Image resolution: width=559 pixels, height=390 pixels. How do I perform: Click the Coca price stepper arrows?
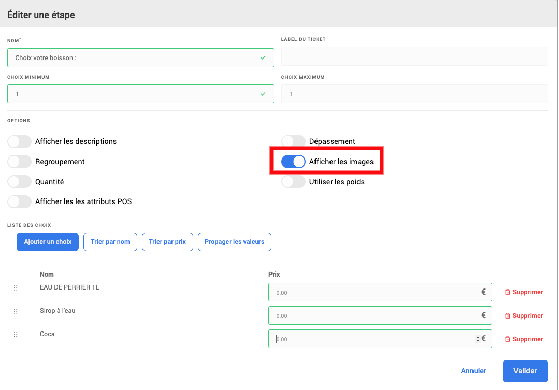(478, 339)
